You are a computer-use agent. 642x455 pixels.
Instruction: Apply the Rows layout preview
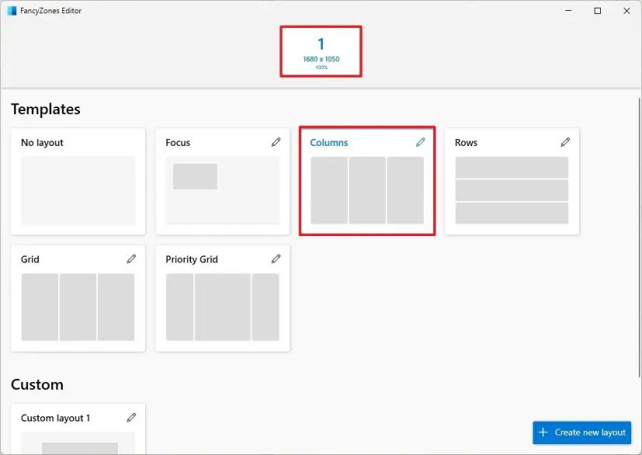(x=512, y=190)
